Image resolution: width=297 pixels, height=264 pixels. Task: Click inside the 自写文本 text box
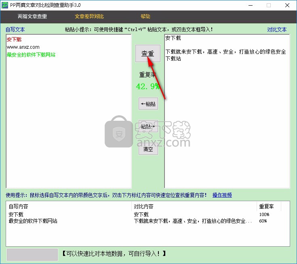pyautogui.click(x=69, y=111)
